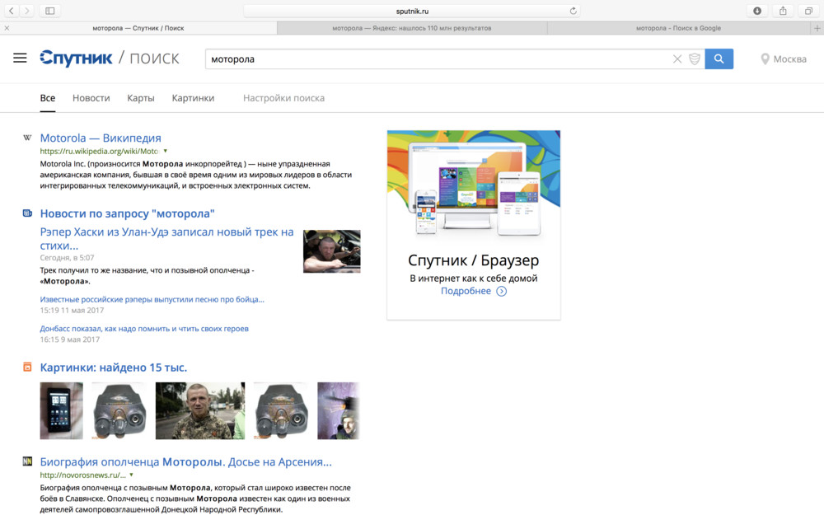Click the sputnik.ru address bar
824x515 pixels.
pos(412,11)
